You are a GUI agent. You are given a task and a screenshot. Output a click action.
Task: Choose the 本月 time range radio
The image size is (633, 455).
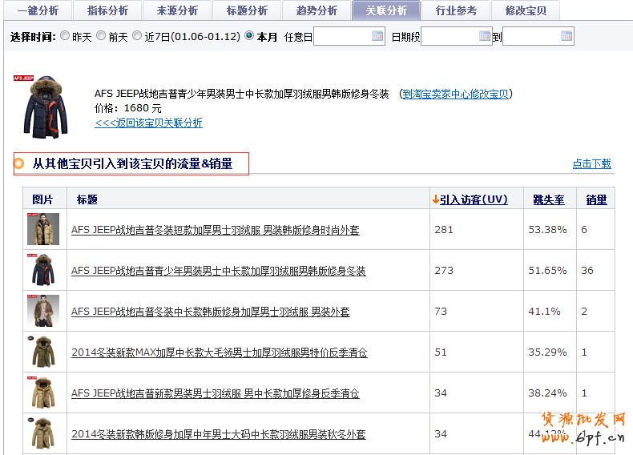point(249,36)
